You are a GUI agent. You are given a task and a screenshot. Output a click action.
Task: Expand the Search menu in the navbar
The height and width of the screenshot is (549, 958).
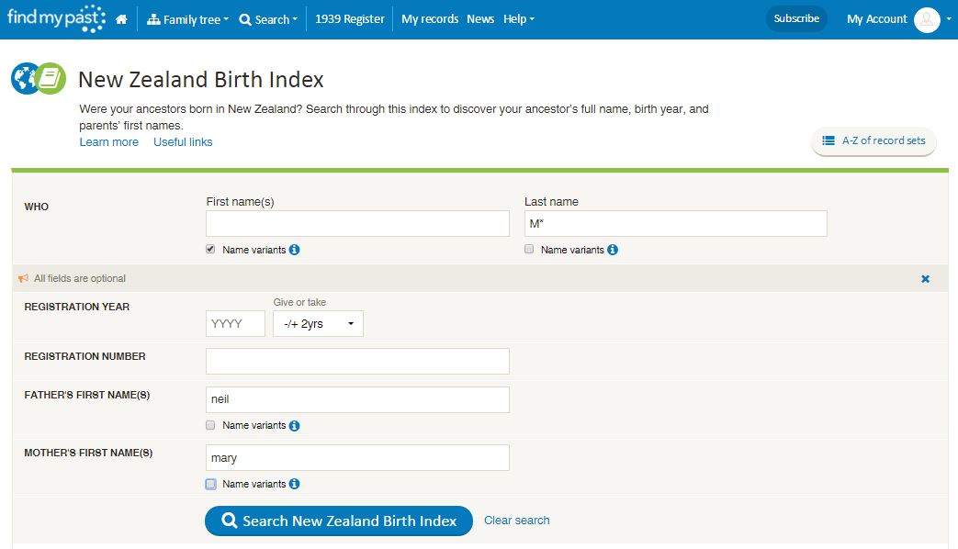pos(268,19)
